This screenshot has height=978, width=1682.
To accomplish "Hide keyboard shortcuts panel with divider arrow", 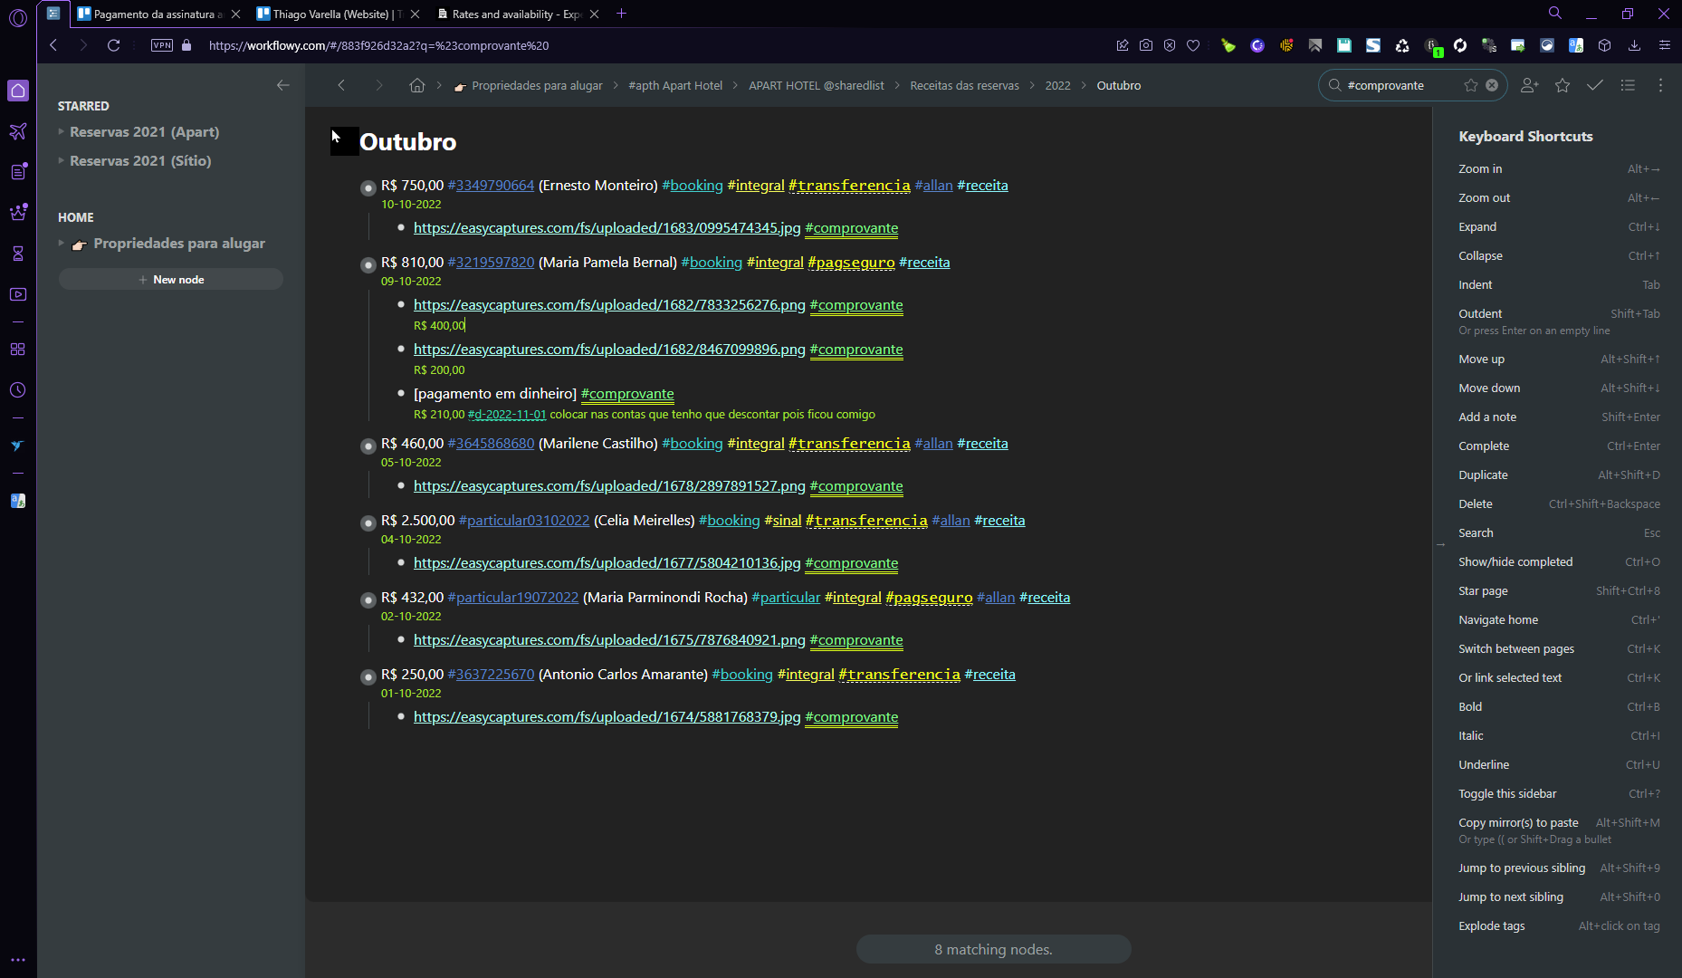I will (1440, 545).
